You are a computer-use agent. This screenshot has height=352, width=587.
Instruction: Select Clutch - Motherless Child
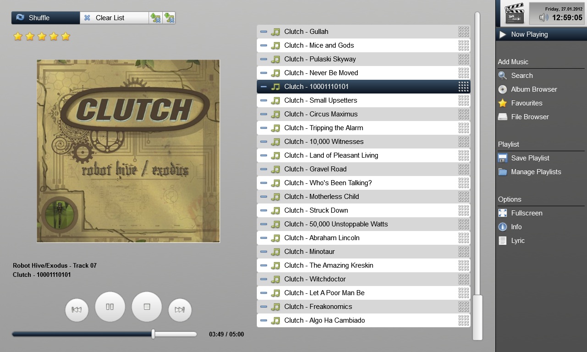pyautogui.click(x=364, y=197)
